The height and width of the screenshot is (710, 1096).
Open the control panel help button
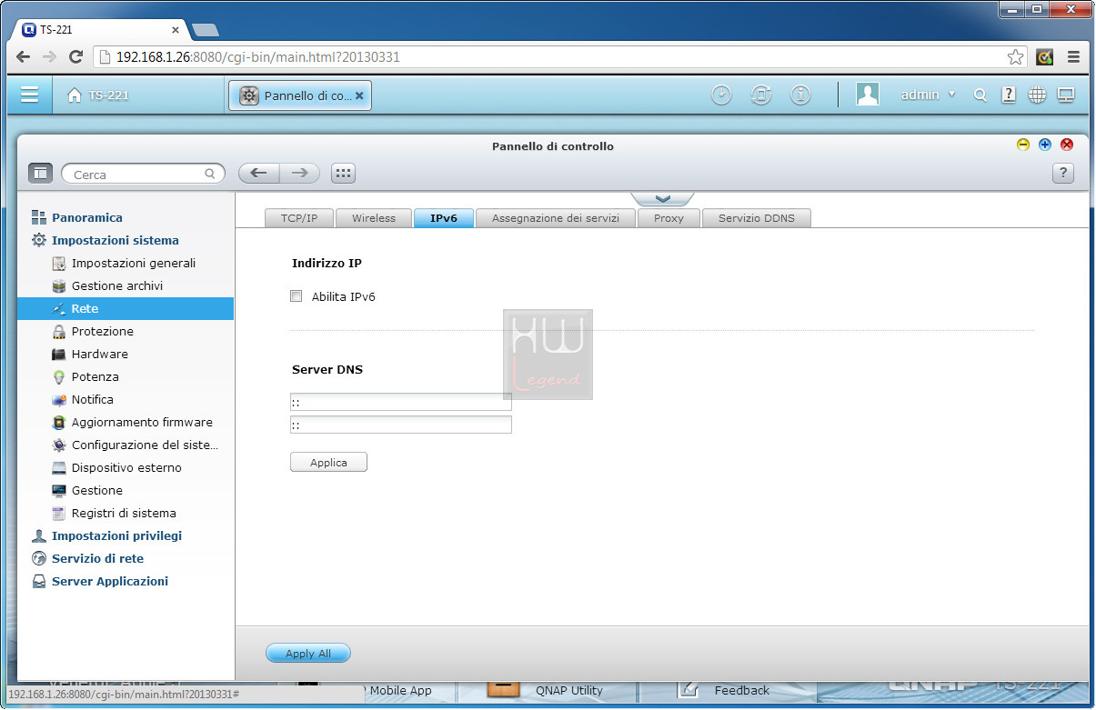coord(1063,174)
